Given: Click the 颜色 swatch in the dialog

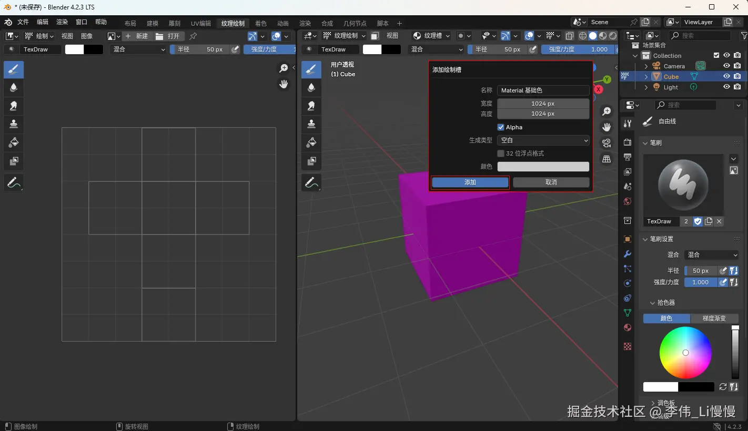Looking at the screenshot, I should (x=543, y=167).
